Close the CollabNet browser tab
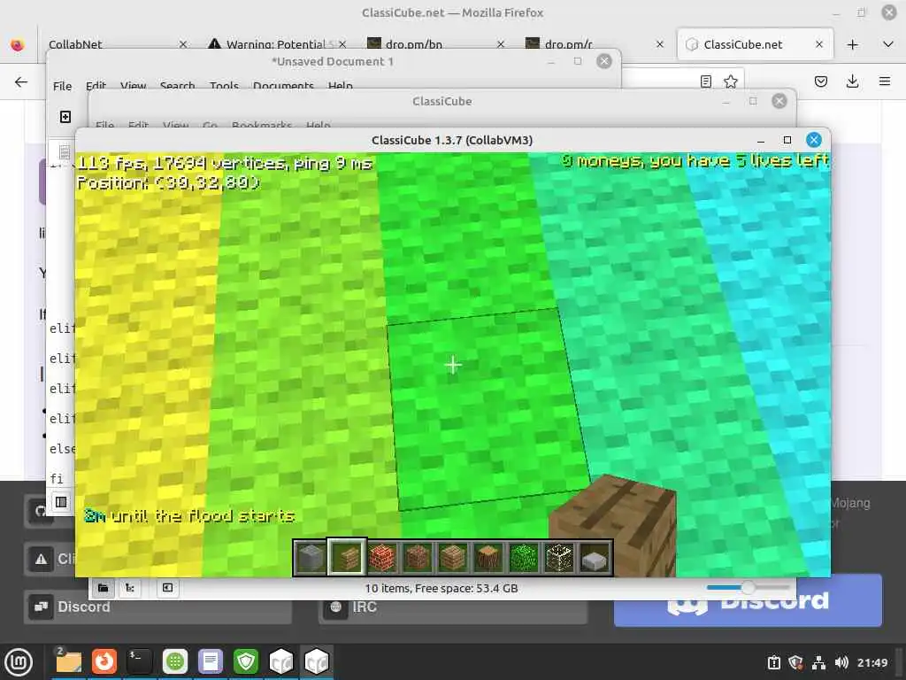This screenshot has width=906, height=680. coord(182,44)
